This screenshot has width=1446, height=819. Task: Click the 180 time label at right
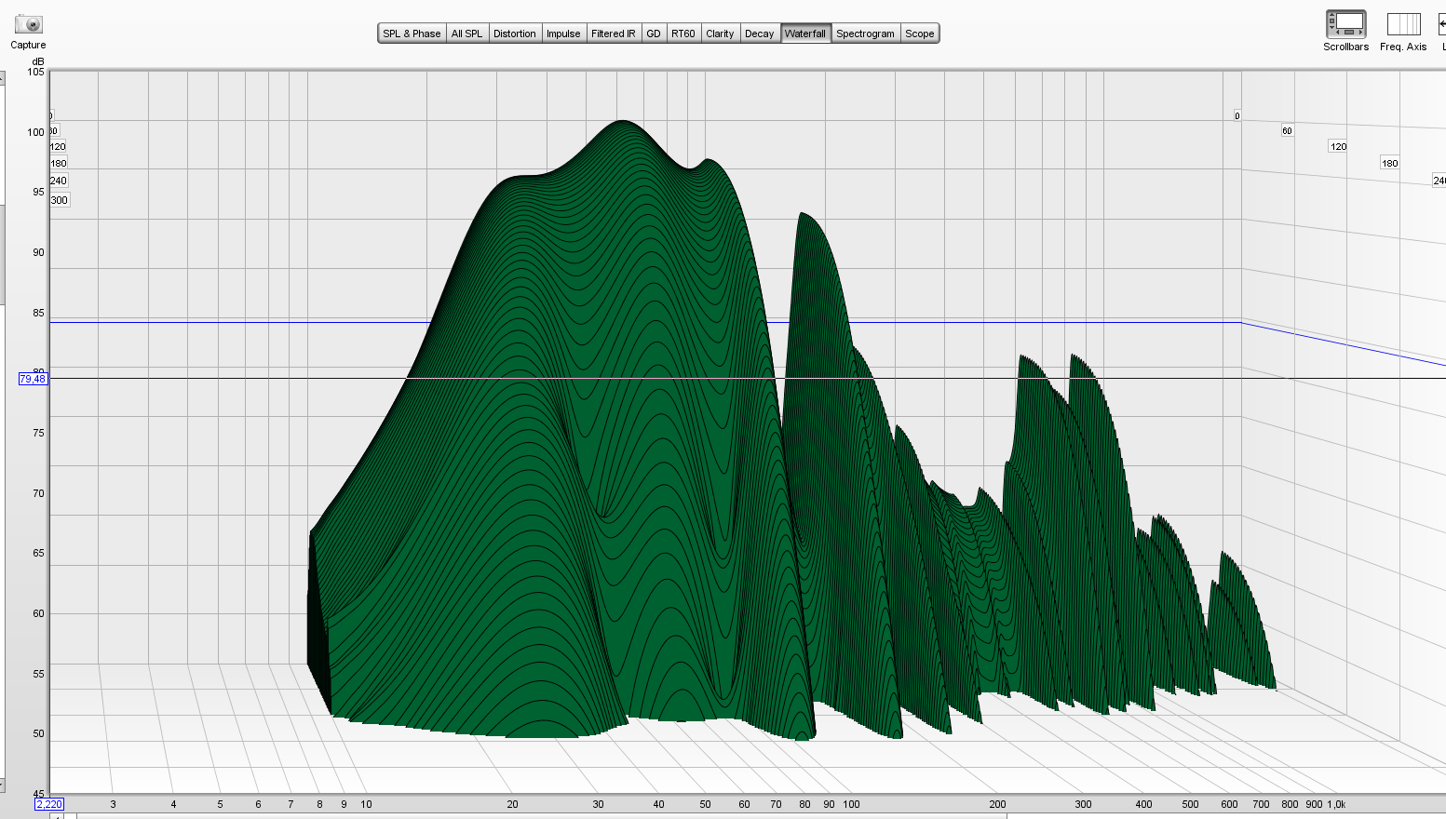[1389, 163]
